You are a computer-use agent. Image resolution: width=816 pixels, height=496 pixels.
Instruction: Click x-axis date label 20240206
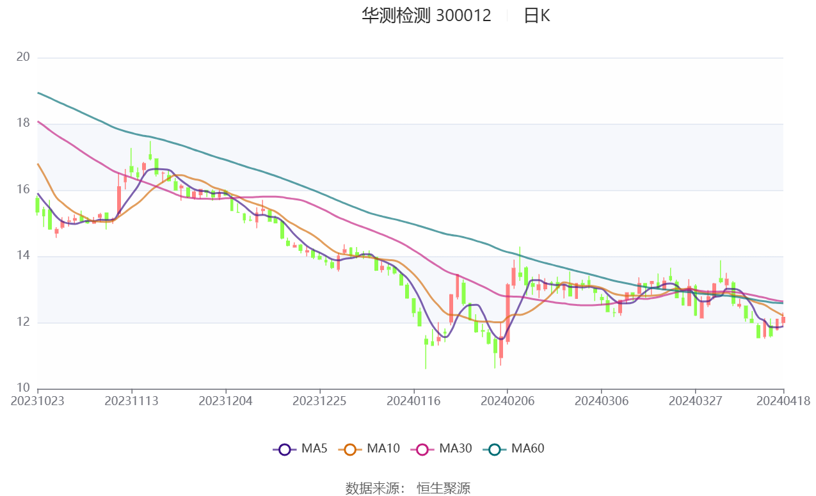[508, 401]
